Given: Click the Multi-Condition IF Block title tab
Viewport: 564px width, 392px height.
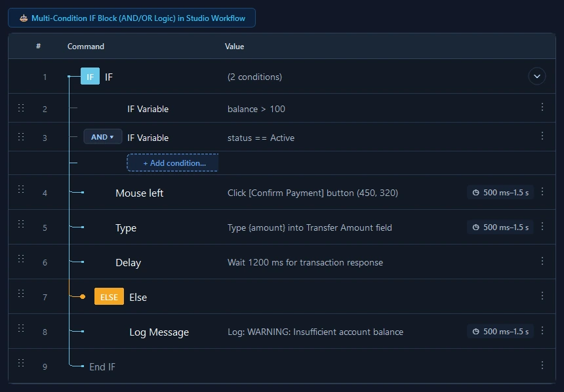Looking at the screenshot, I should click(132, 18).
